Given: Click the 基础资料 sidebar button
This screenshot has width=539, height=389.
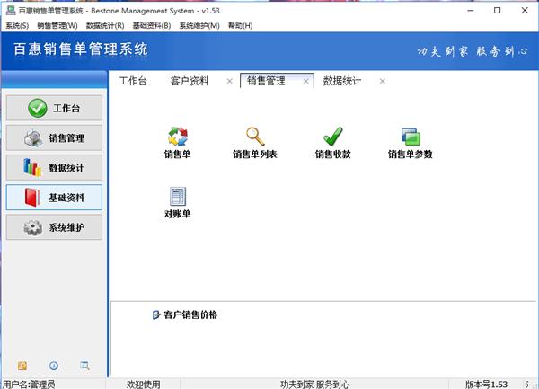Looking at the screenshot, I should click(54, 198).
